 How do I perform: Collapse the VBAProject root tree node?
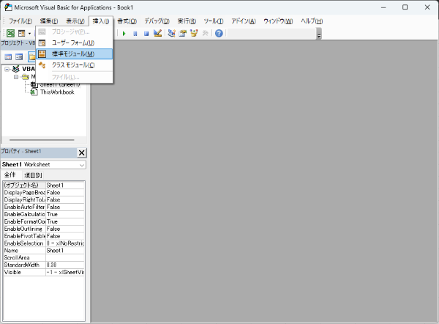coord(7,69)
